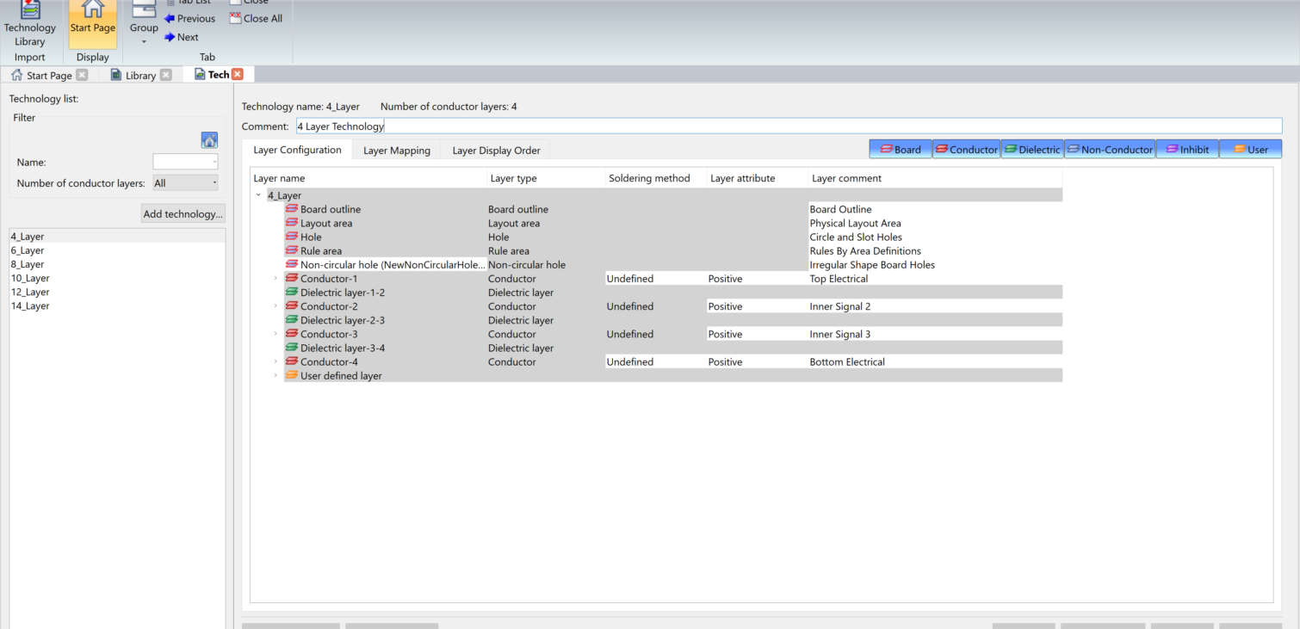Click the Dielectric layer-1-2 green icon

click(x=291, y=292)
